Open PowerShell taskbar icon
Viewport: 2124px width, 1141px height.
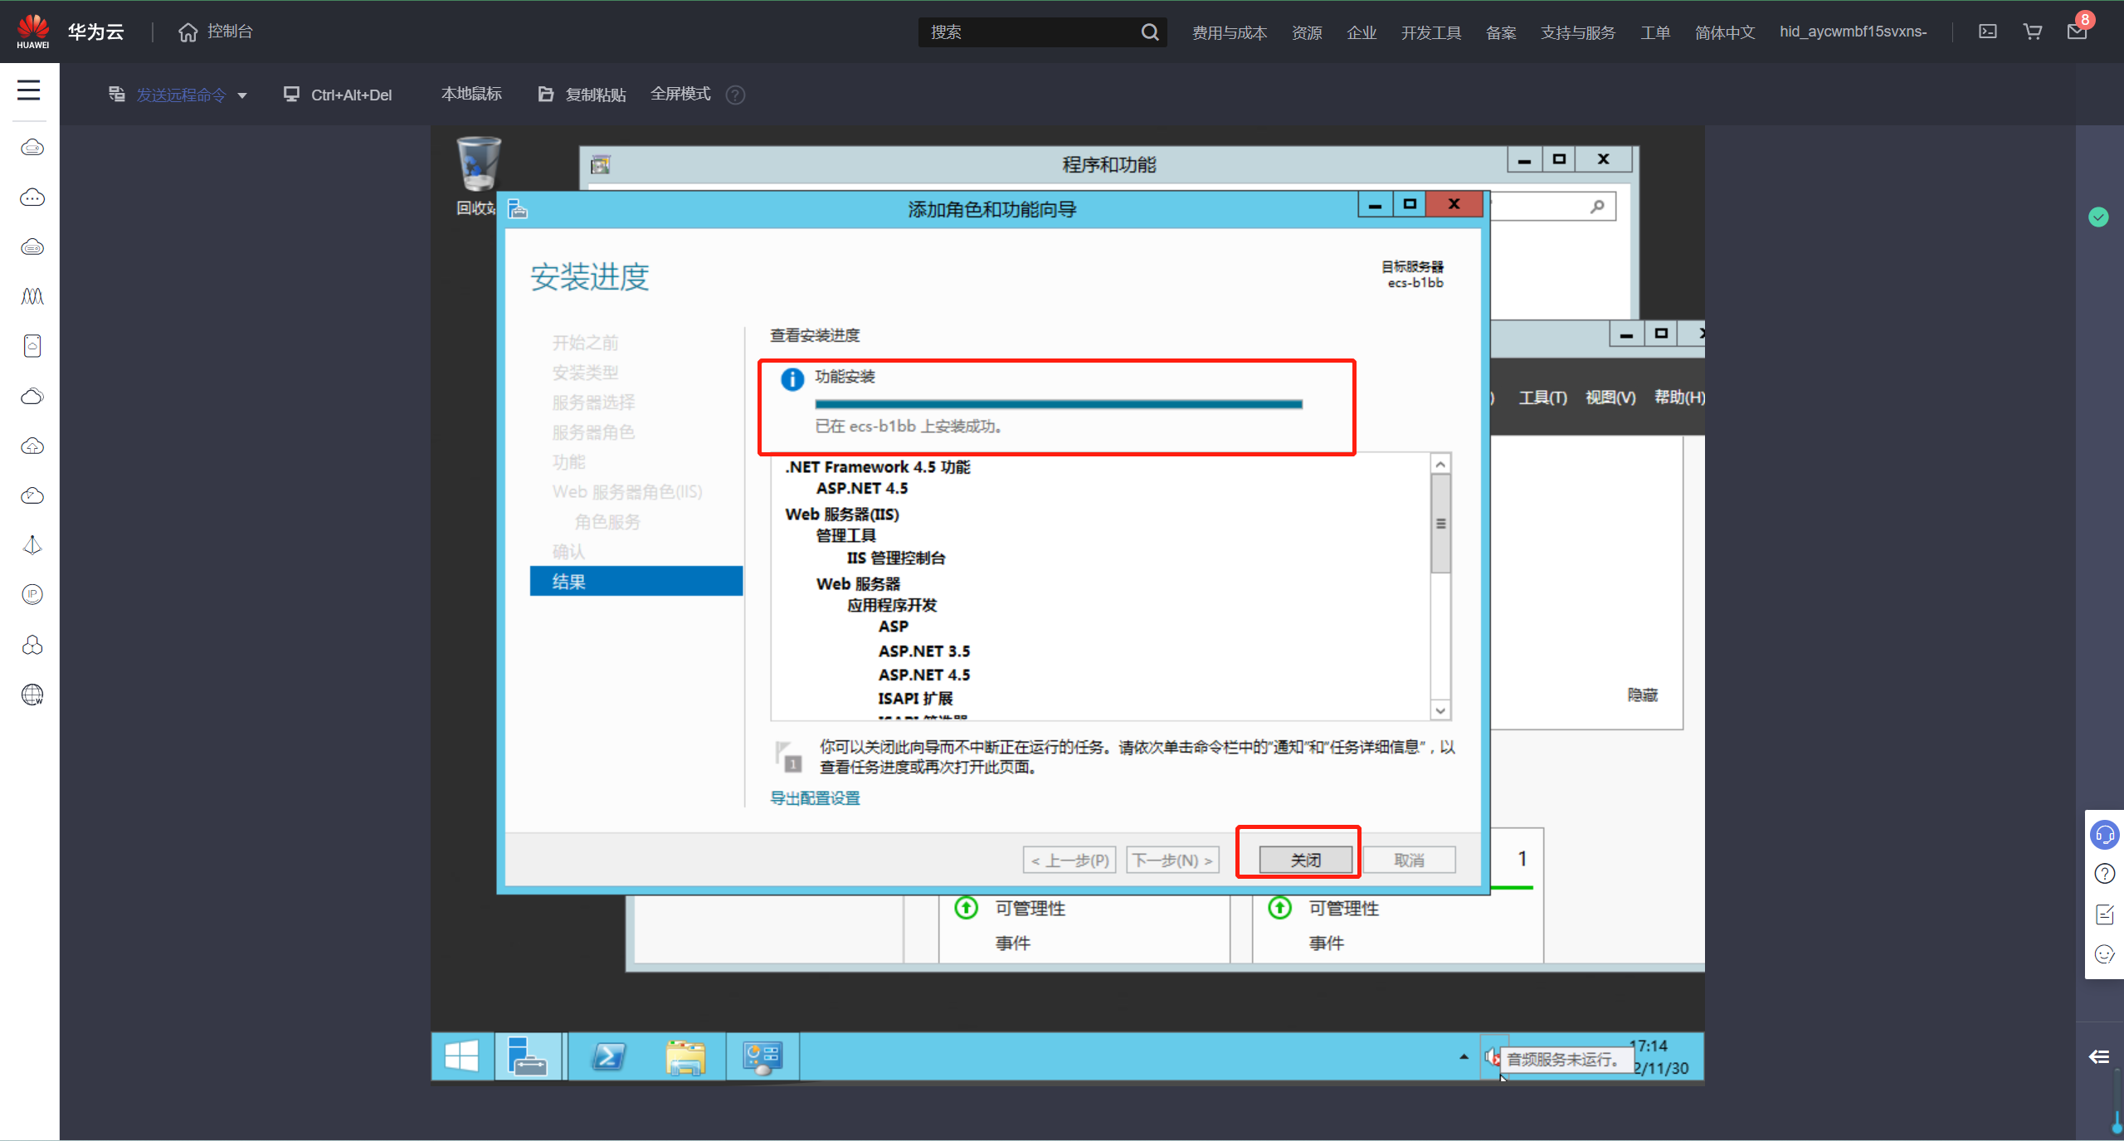click(x=608, y=1056)
